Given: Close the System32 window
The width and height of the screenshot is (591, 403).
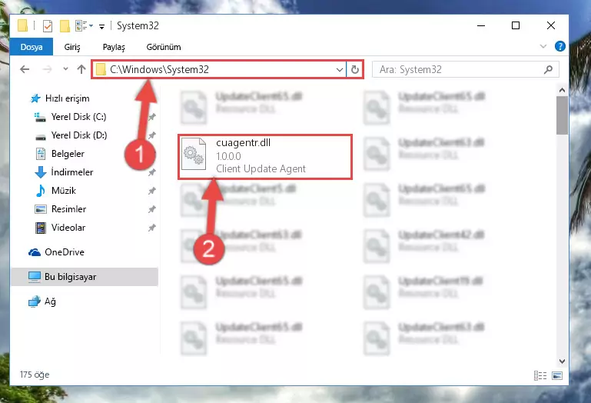Looking at the screenshot, I should coord(551,25).
